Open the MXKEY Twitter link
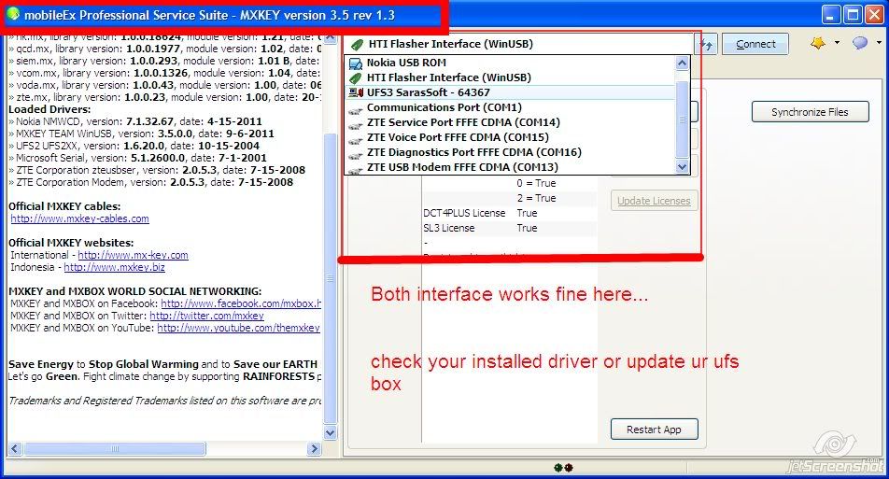The image size is (889, 479). [x=206, y=316]
